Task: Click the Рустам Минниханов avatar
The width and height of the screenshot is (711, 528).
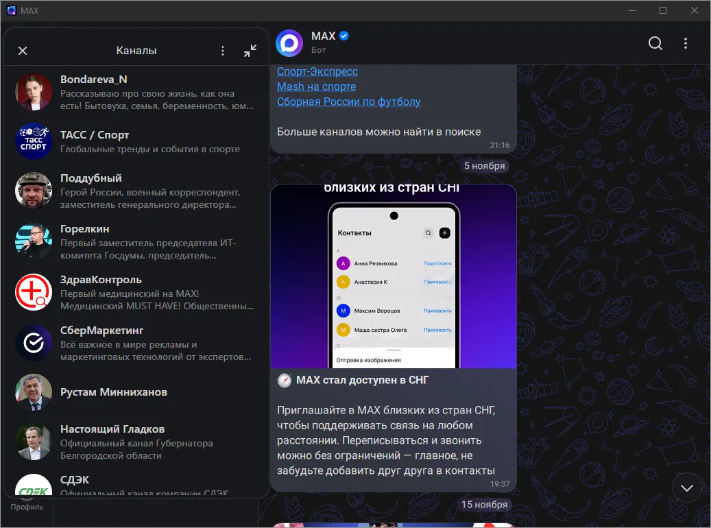Action: 34,392
